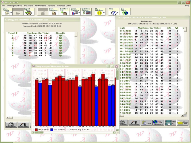Open the Winning Numbers menu
Image resolution: width=191 pixels, height=143 pixels.
coord(14,6)
